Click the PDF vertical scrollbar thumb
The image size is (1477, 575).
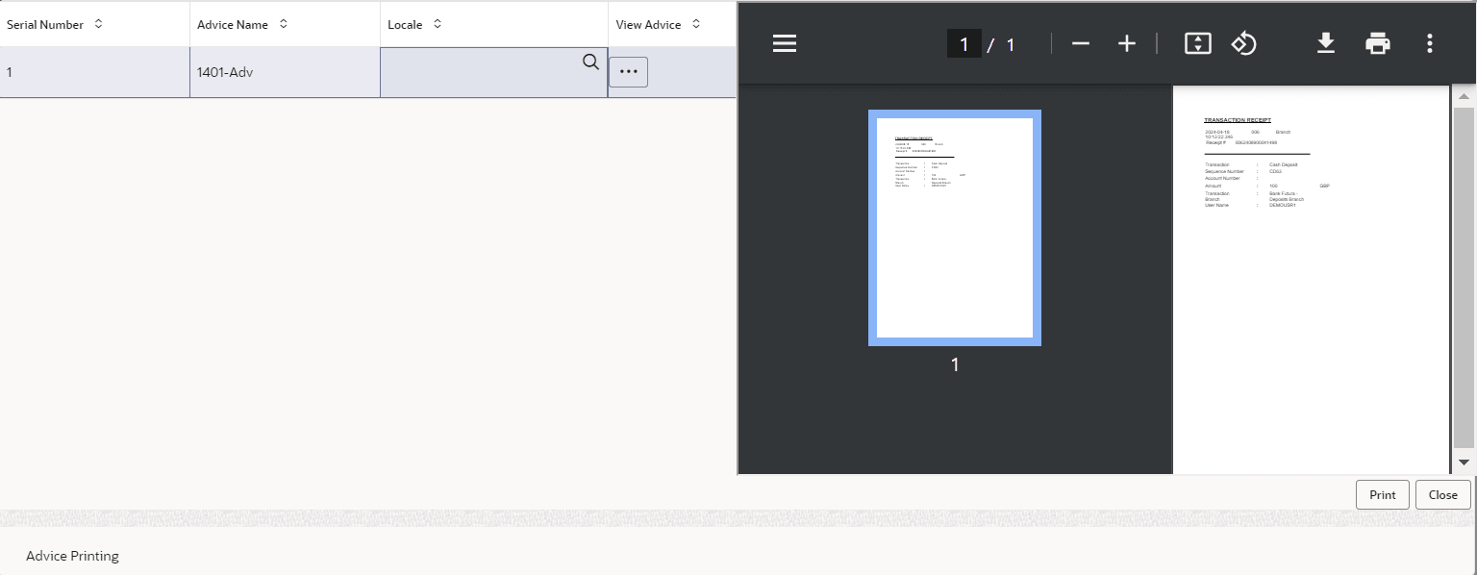[1464, 277]
